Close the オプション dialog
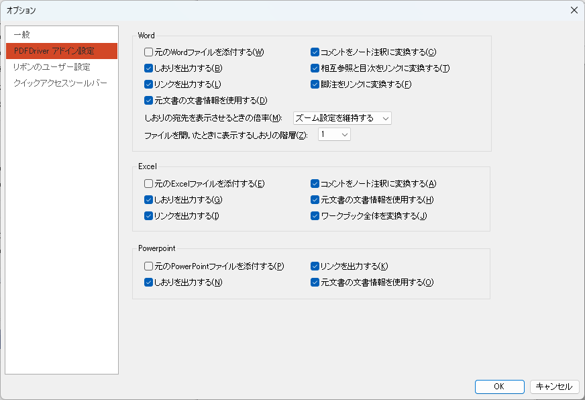Viewport: 585px width, 400px height. coord(574,10)
